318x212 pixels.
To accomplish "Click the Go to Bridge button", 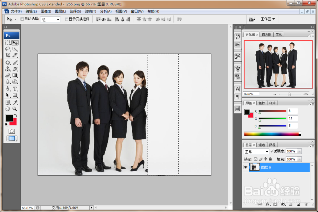I will [252, 19].
